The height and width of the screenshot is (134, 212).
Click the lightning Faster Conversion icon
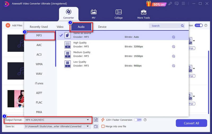pos(103,120)
